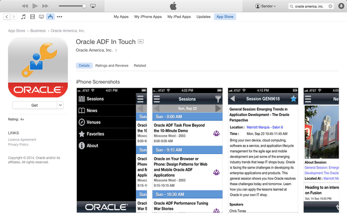Screen dimensions: 347x217
Task: Select the Apps library icon
Action: (50, 17)
